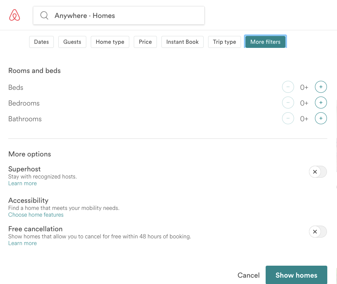337x284 pixels.
Task: Select the More filters tab
Action: [x=265, y=42]
